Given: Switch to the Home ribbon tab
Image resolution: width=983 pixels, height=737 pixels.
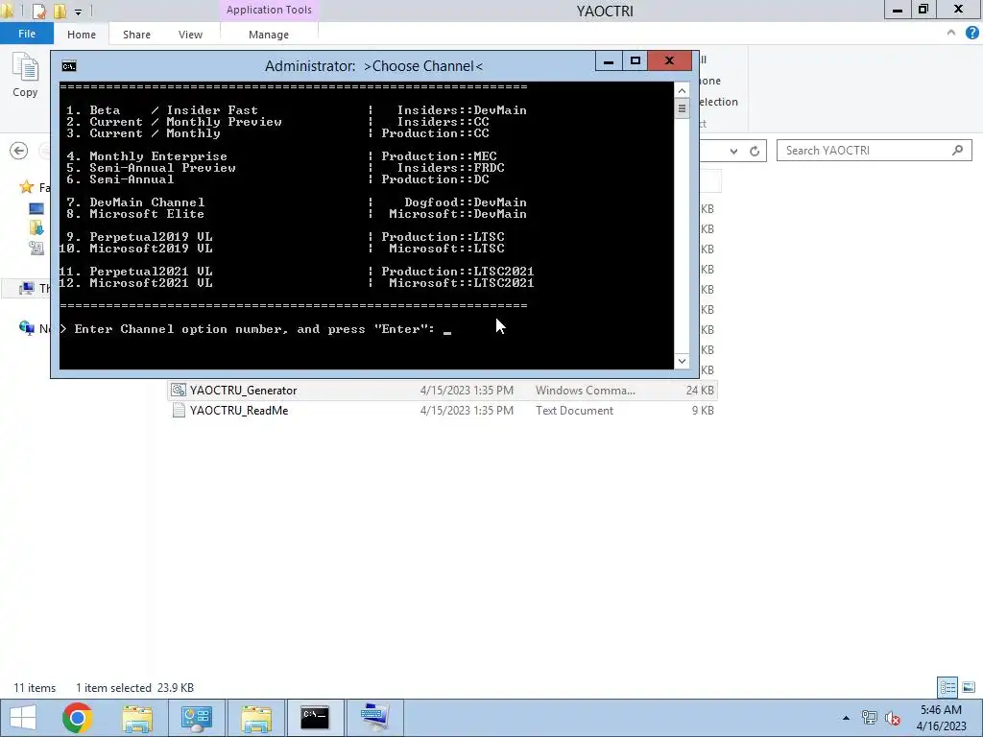Looking at the screenshot, I should tap(82, 35).
